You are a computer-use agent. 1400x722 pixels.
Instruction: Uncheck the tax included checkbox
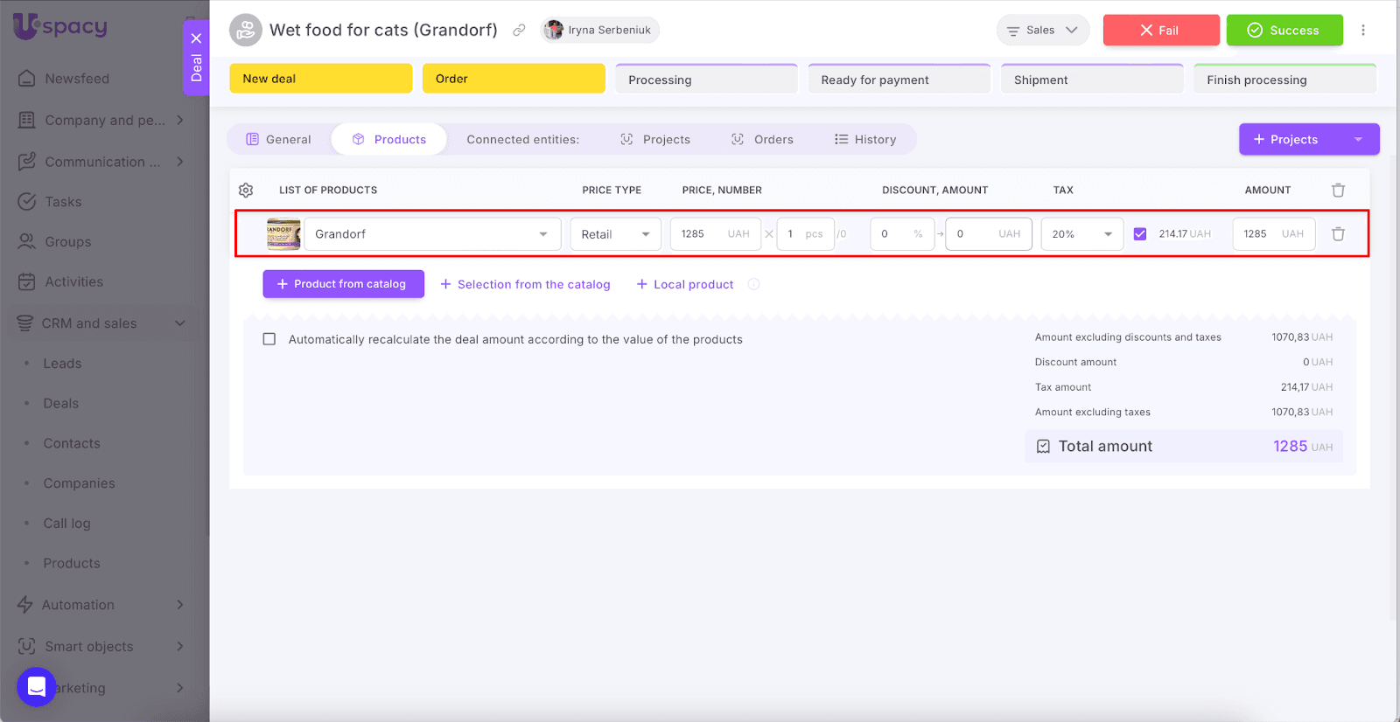(x=1139, y=234)
